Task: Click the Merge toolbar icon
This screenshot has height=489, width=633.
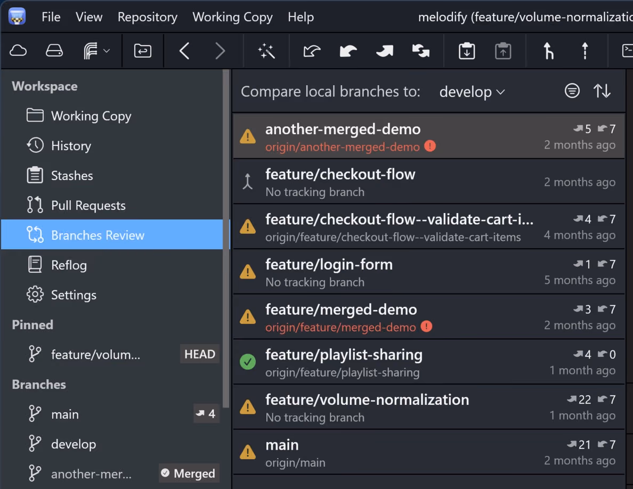Action: tap(548, 51)
